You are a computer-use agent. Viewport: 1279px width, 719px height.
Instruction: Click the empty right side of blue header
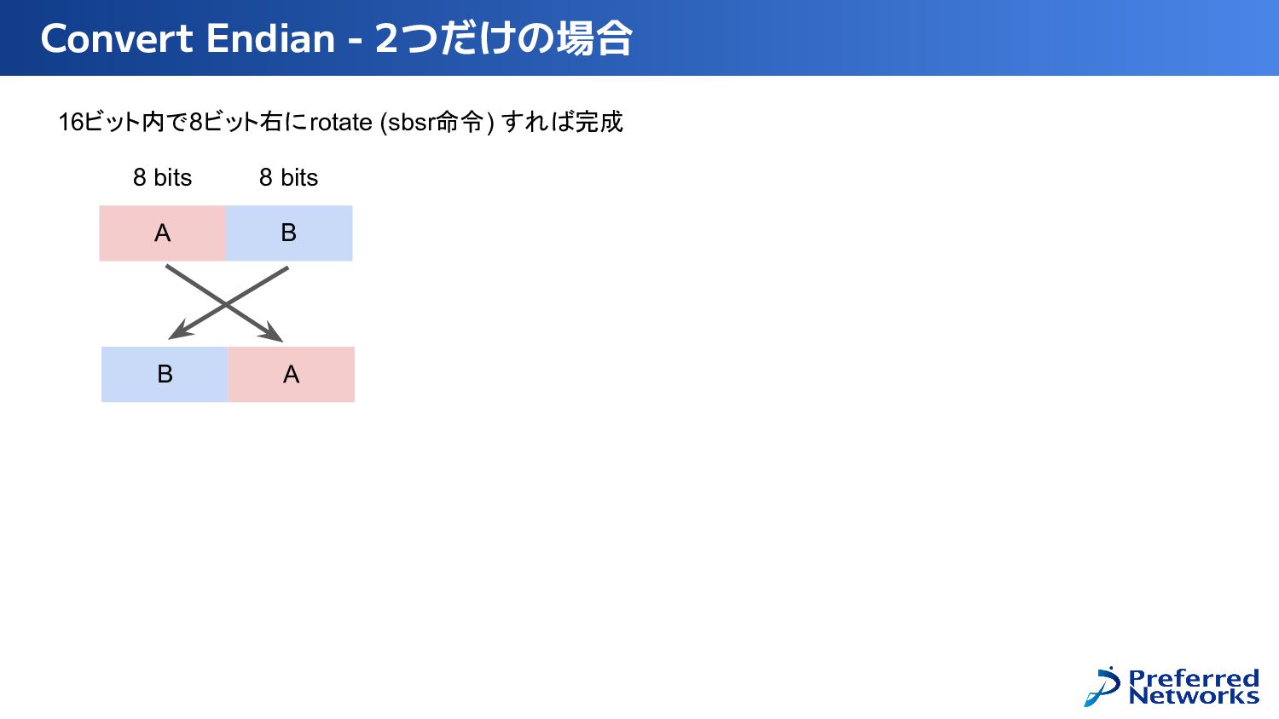[x=955, y=38]
